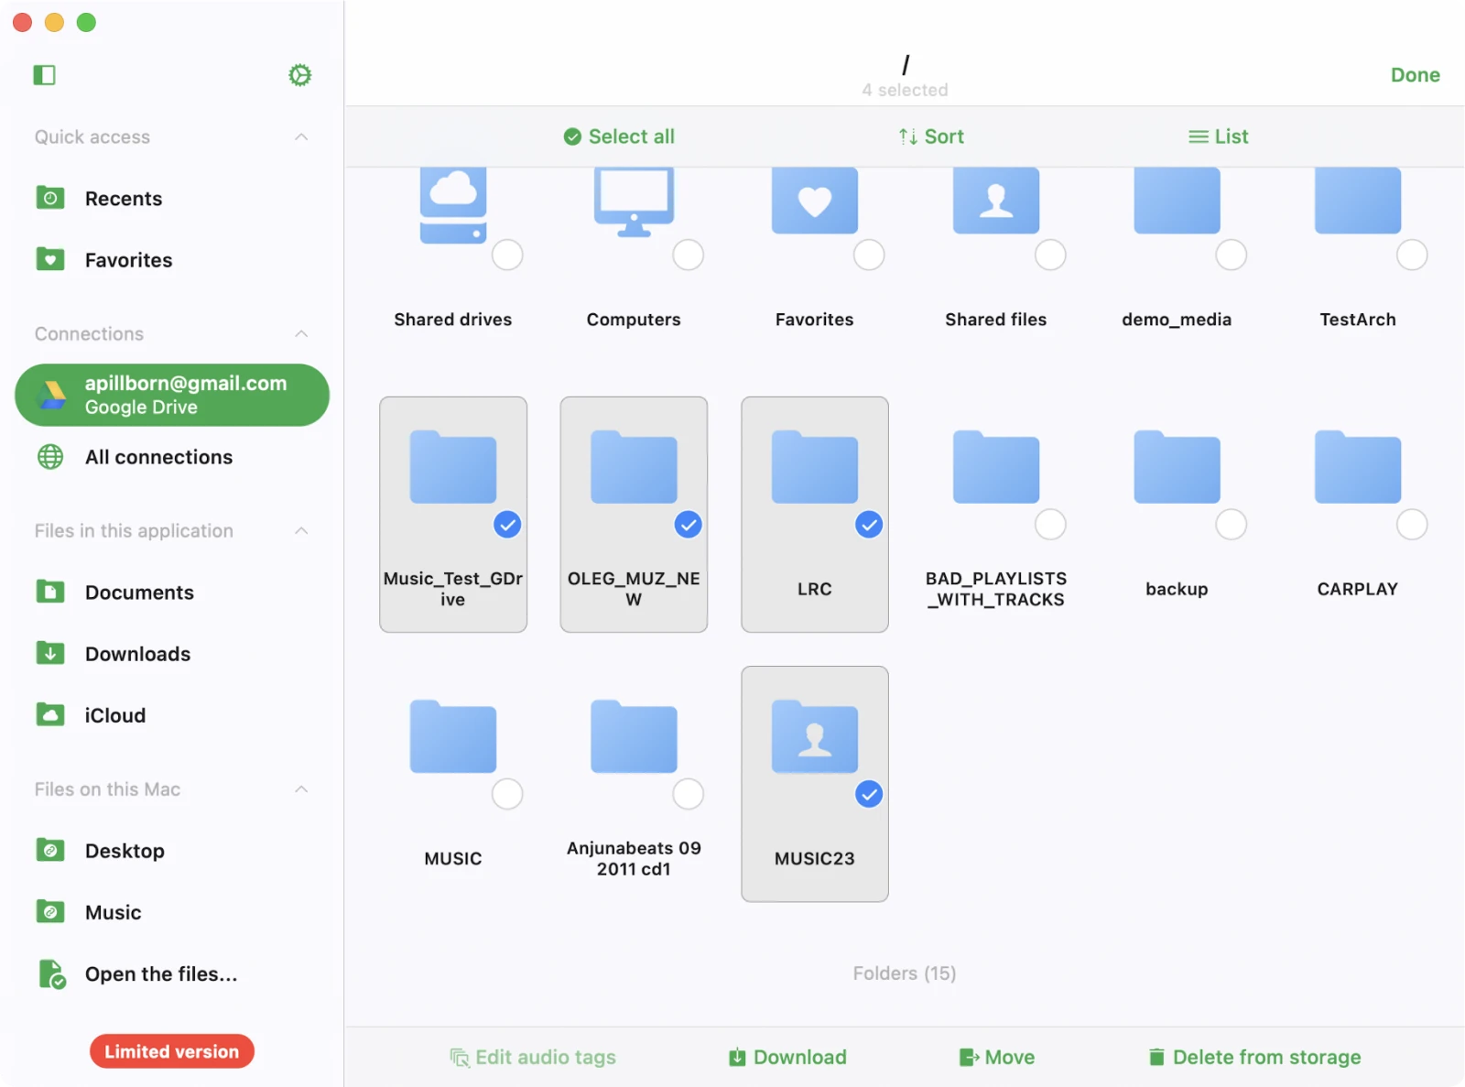Click Delete from storage
This screenshot has height=1087, width=1465.
[1254, 1058]
